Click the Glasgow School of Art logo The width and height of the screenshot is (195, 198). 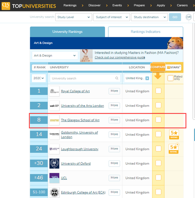tap(54, 120)
